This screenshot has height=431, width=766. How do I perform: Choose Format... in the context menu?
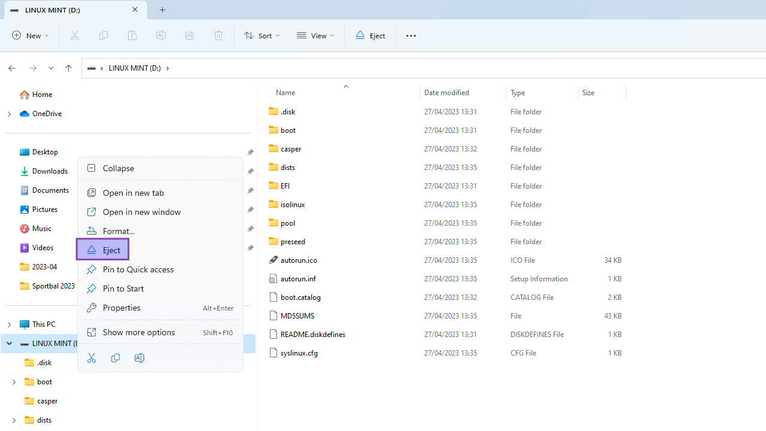click(160, 231)
